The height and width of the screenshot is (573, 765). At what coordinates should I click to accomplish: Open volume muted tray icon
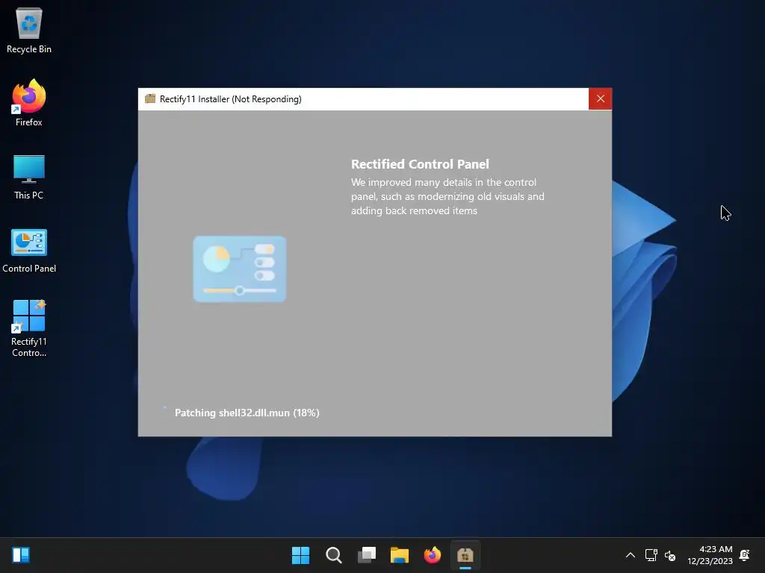tap(670, 555)
